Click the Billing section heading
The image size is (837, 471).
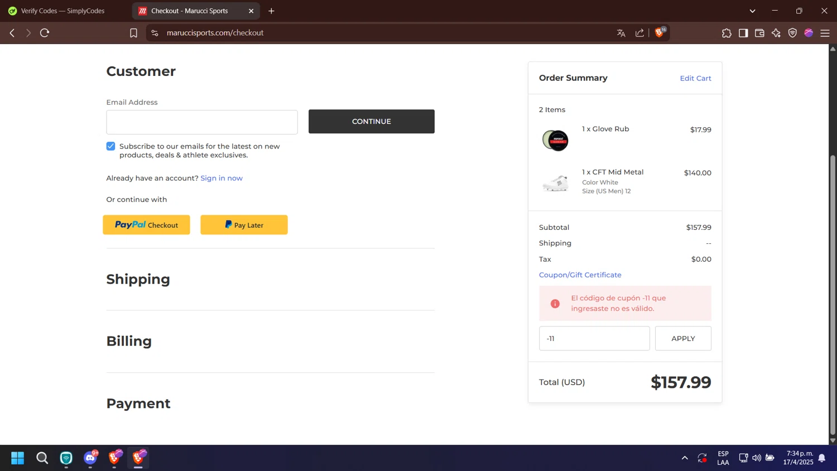click(x=129, y=341)
